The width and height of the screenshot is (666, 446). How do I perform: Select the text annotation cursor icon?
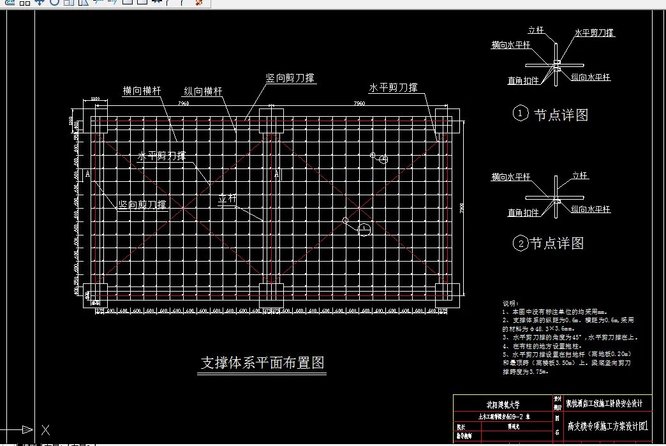[x=167, y=4]
